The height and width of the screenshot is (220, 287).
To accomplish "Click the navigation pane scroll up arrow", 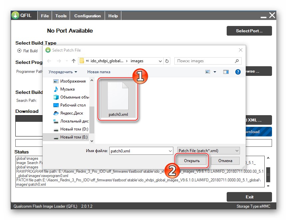I will [x=92, y=80].
